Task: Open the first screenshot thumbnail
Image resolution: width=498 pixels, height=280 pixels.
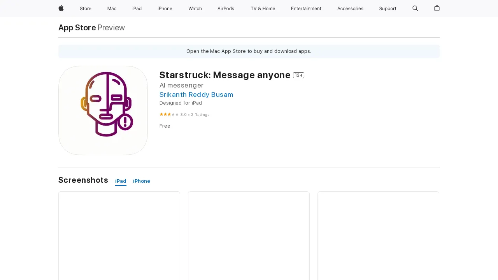Action: click(119, 236)
